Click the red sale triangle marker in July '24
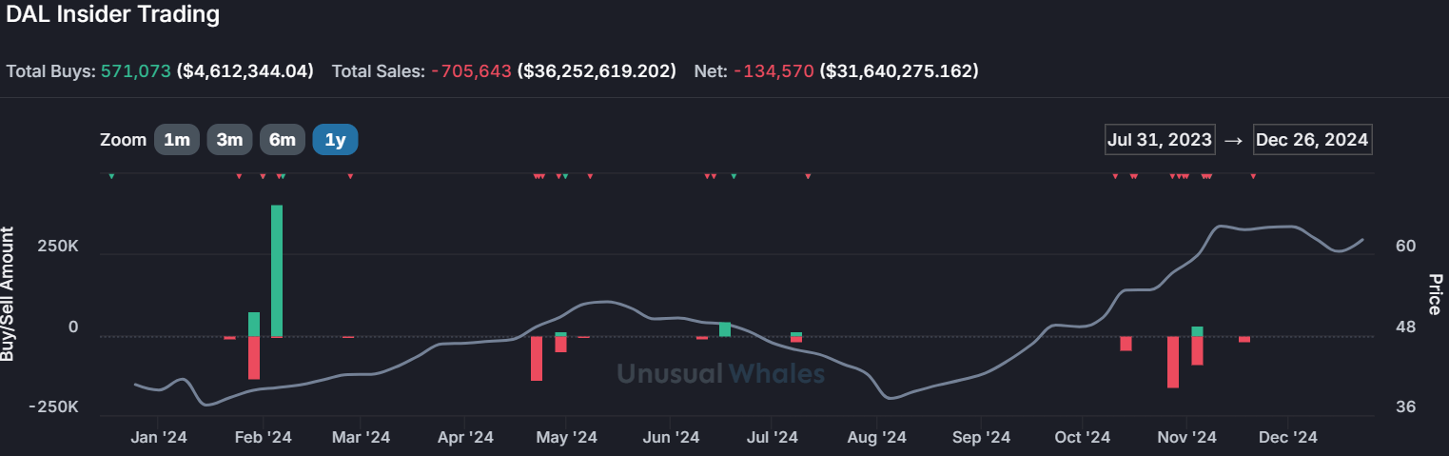1449x456 pixels. pos(808,175)
